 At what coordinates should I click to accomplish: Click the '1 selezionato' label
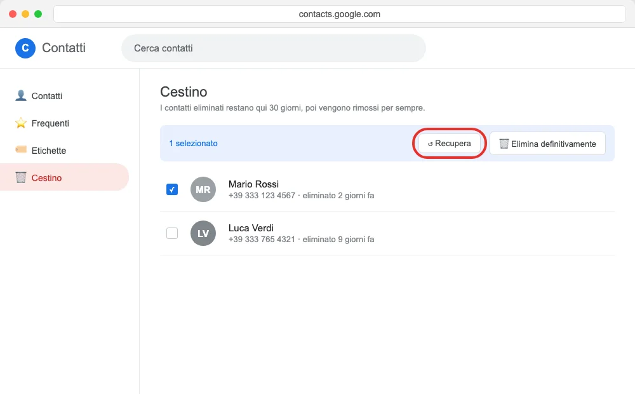[193, 143]
